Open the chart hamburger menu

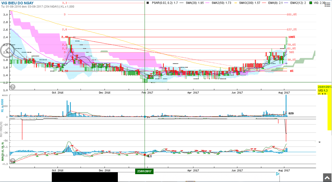coord(327,4)
